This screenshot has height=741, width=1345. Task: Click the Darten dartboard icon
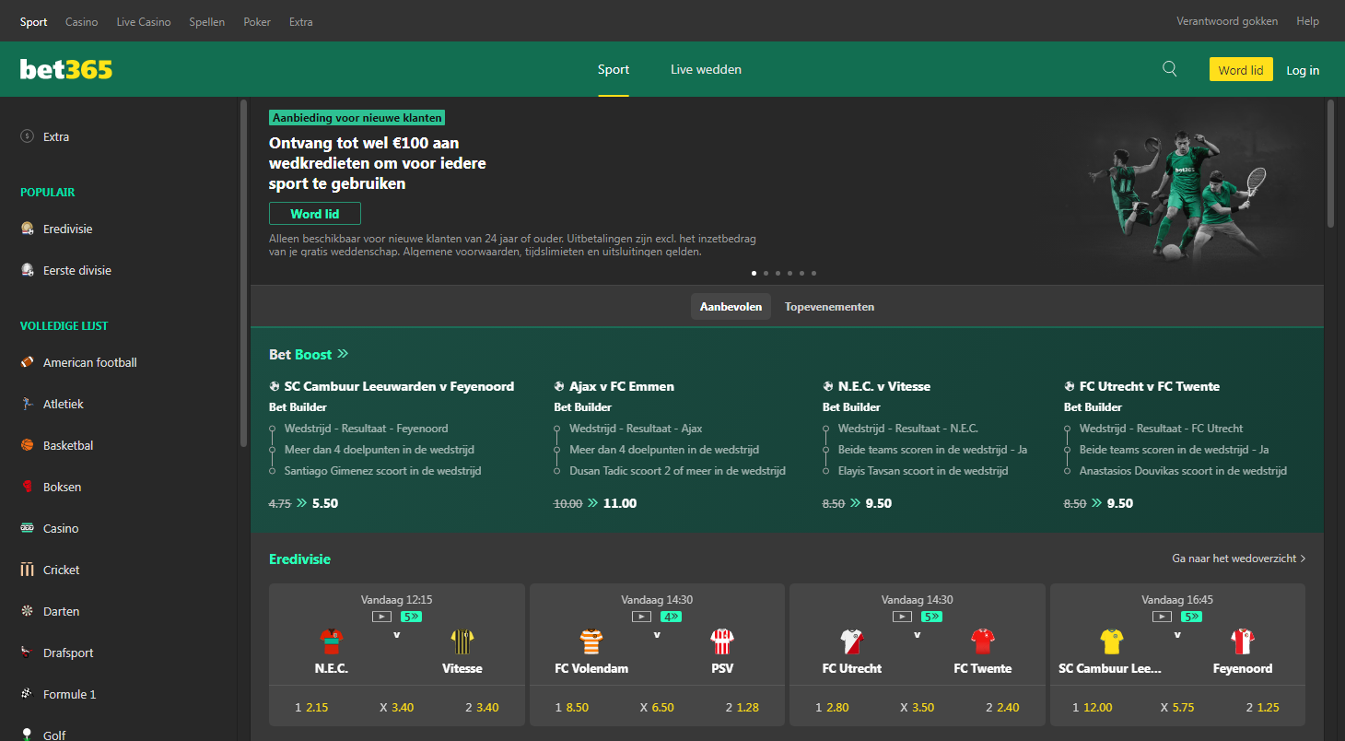[27, 611]
